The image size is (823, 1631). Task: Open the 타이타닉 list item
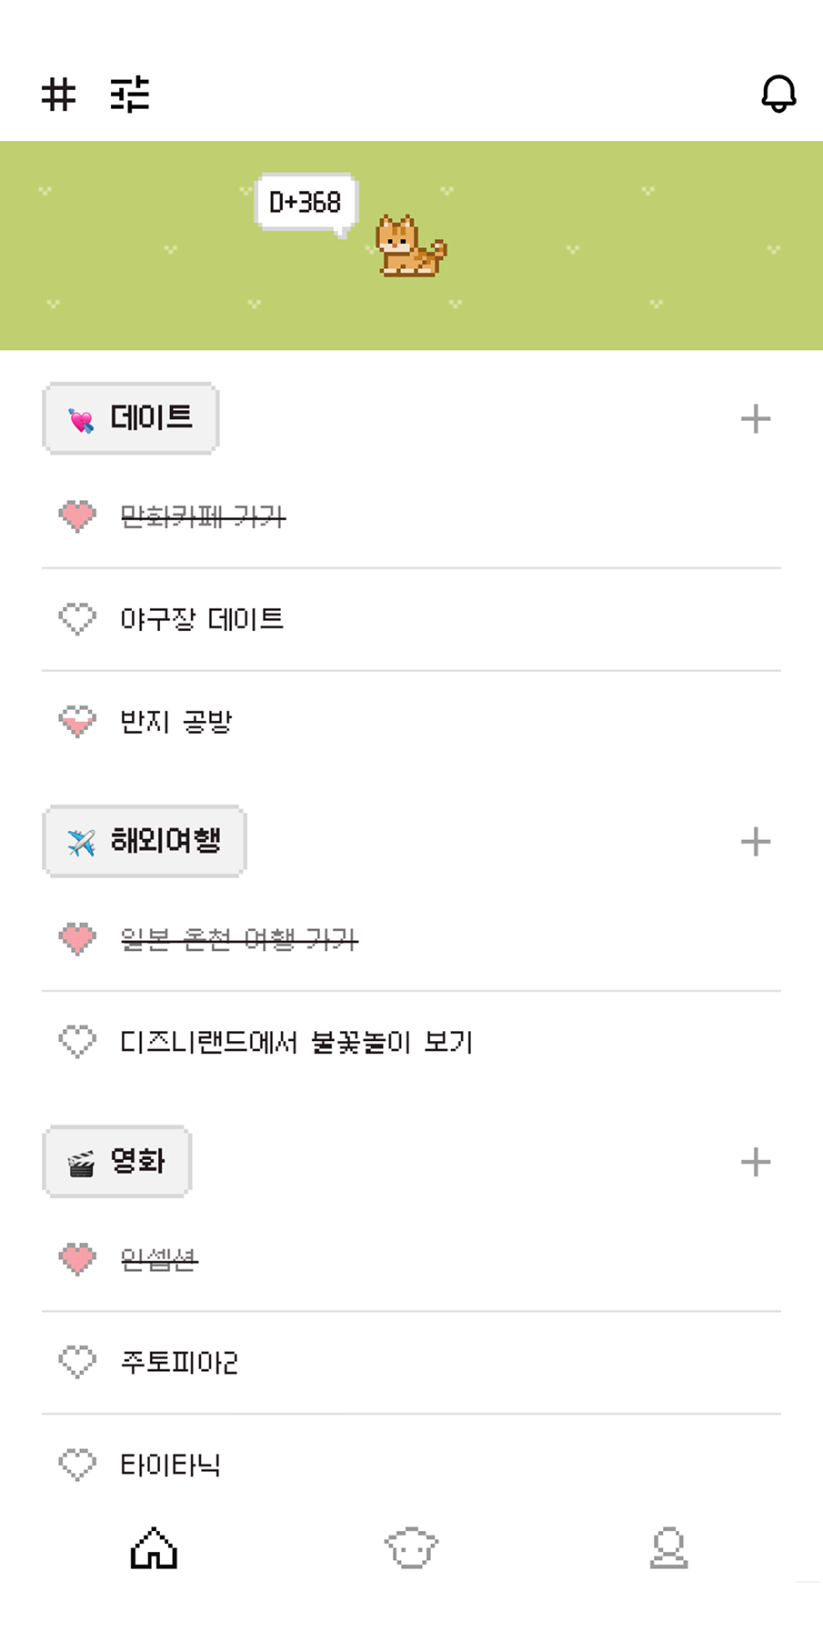[171, 1465]
